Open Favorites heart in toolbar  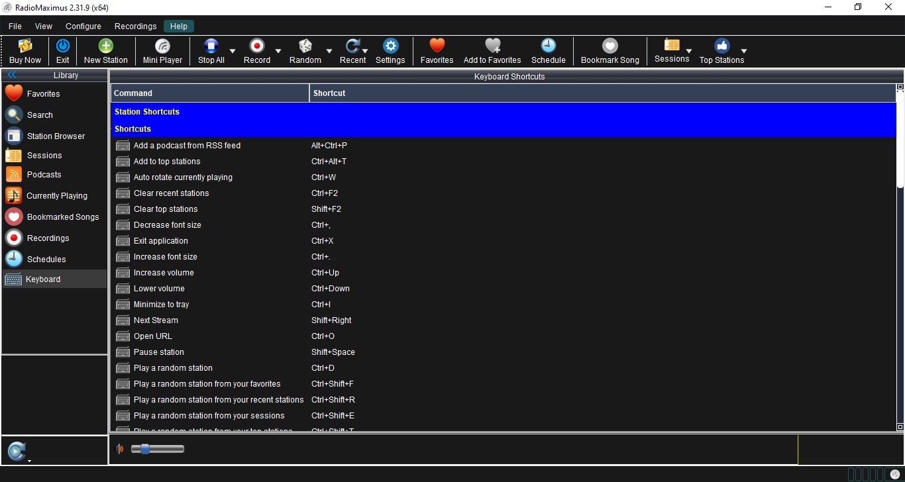point(437,46)
